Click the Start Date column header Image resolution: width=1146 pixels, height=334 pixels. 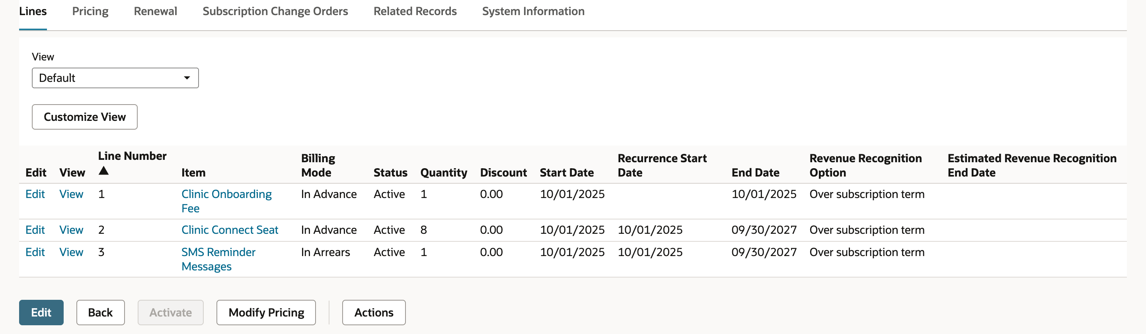pos(567,173)
